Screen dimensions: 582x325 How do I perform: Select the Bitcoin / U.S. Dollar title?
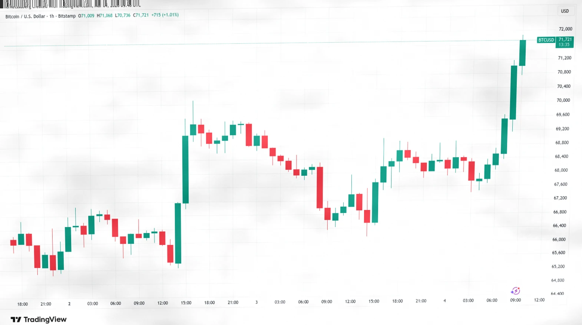coord(25,16)
